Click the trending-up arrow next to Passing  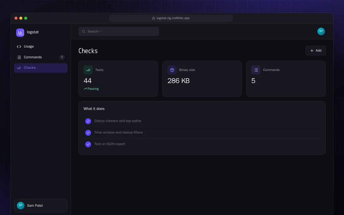[x=85, y=89]
